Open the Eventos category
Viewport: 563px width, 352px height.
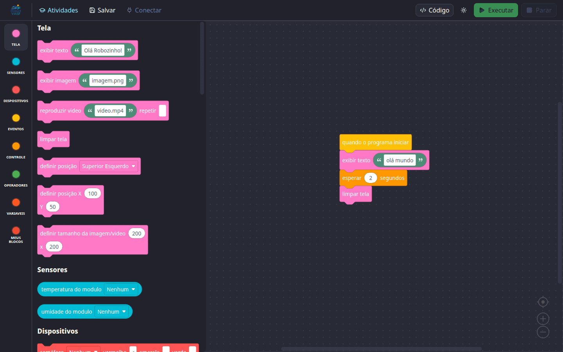pyautogui.click(x=16, y=122)
